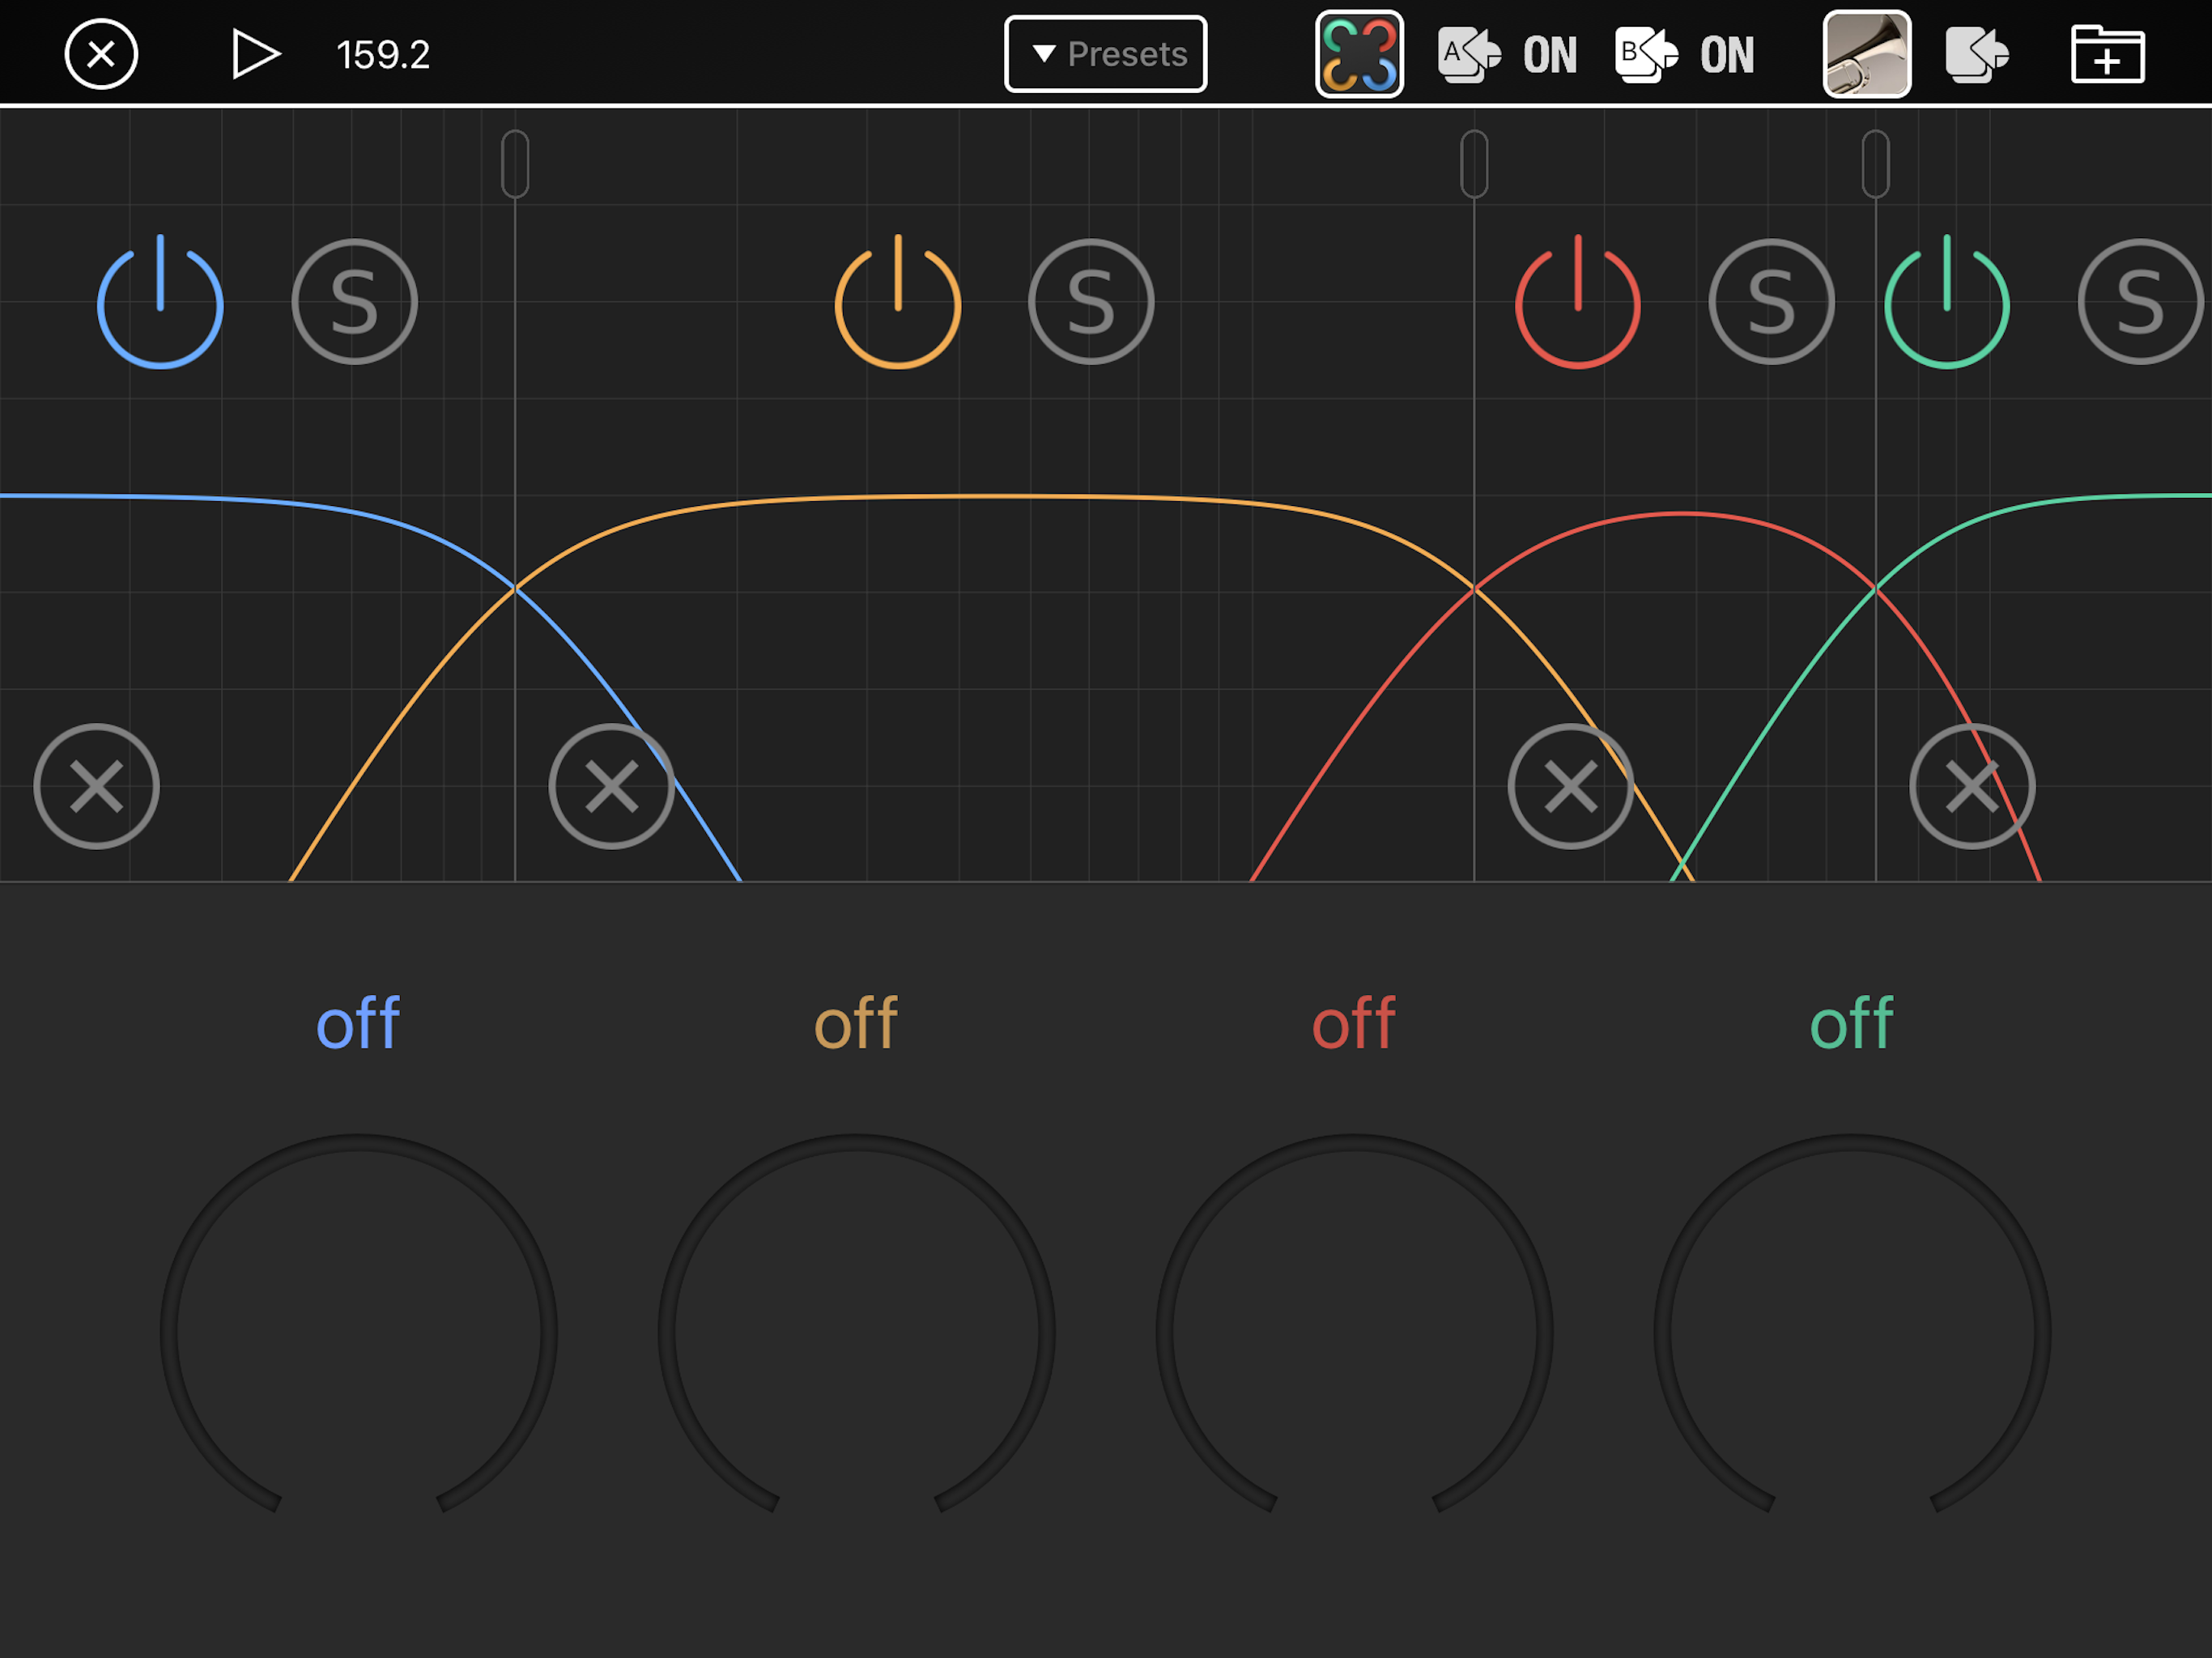The width and height of the screenshot is (2212, 1658).
Task: Toggle the red band power button
Action: [1577, 302]
